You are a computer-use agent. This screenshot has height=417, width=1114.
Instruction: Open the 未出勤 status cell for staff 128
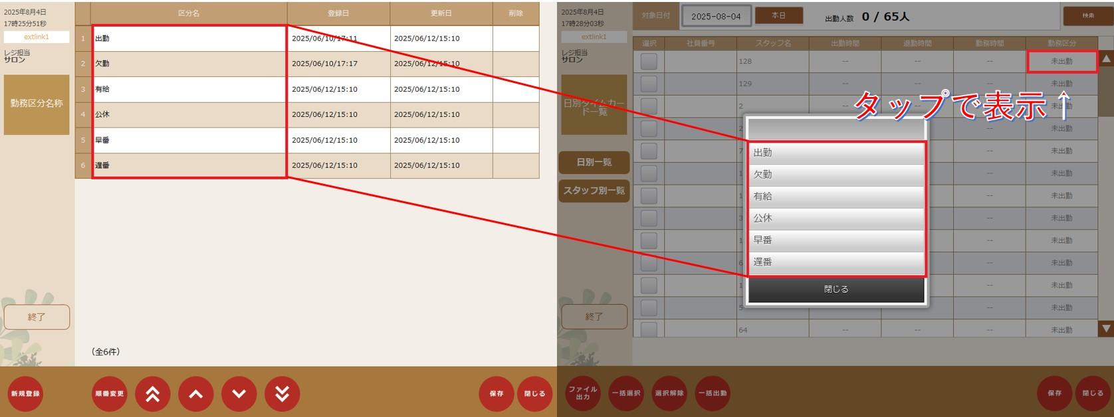(1061, 61)
